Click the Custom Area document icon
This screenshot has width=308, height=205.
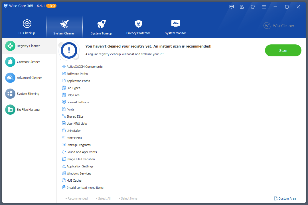[x=276, y=198]
